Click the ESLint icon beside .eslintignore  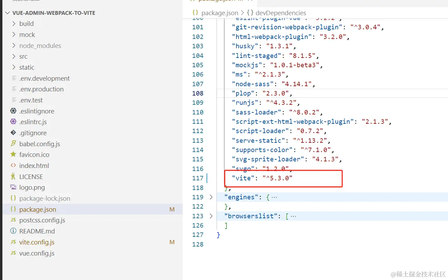[x=13, y=111]
